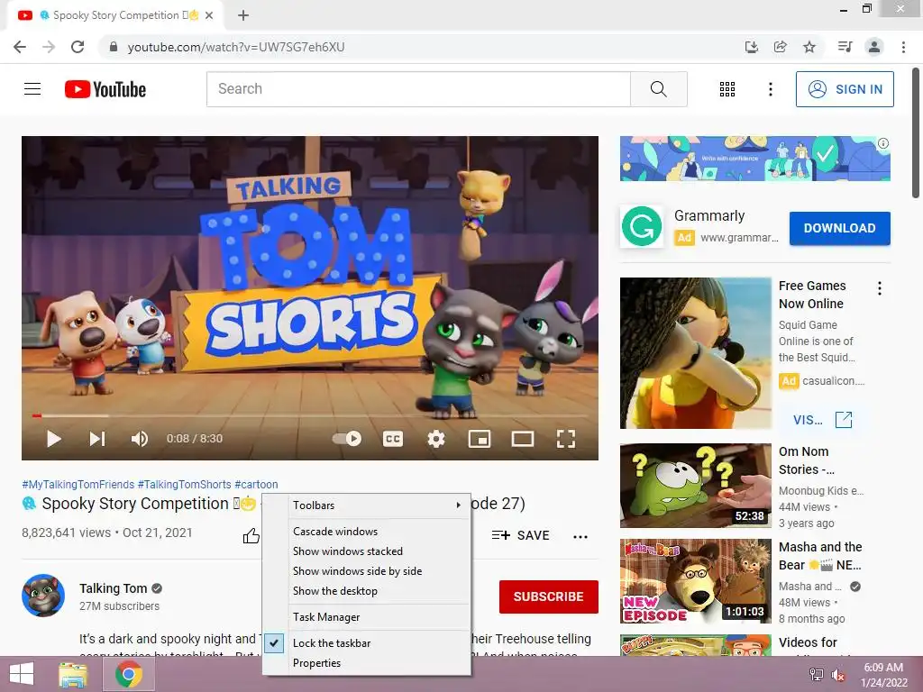Open the YouTube apps grid
Image resolution: width=923 pixels, height=692 pixels.
(x=727, y=89)
